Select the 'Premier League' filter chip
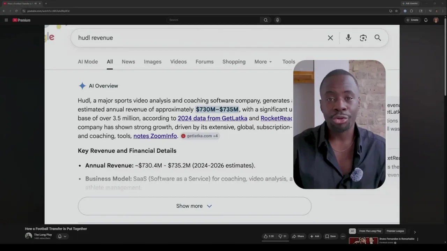Screen dimensions: 447x251 point(395,231)
